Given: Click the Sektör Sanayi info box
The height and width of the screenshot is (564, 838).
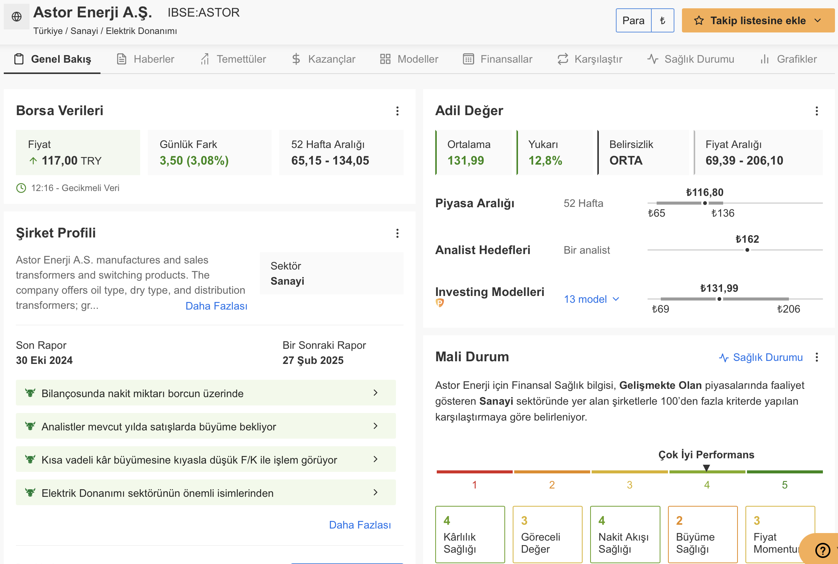Looking at the screenshot, I should click(x=332, y=273).
